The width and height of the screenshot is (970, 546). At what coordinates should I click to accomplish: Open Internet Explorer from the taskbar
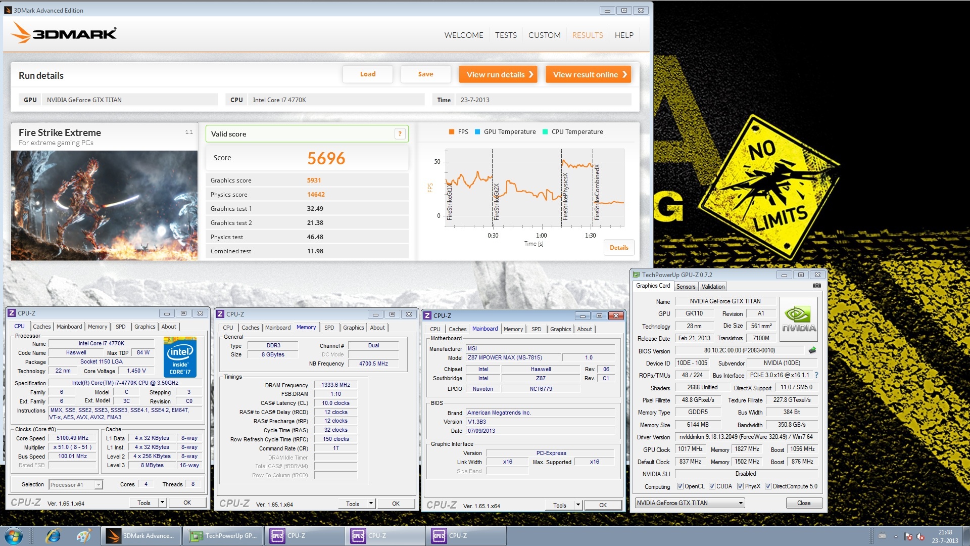pos(53,536)
